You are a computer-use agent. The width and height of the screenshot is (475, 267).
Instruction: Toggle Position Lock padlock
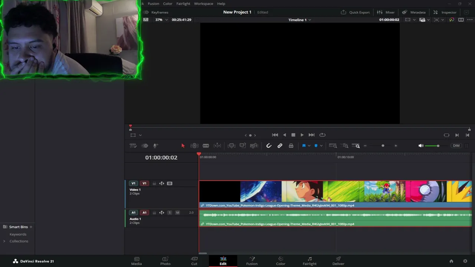pyautogui.click(x=291, y=146)
